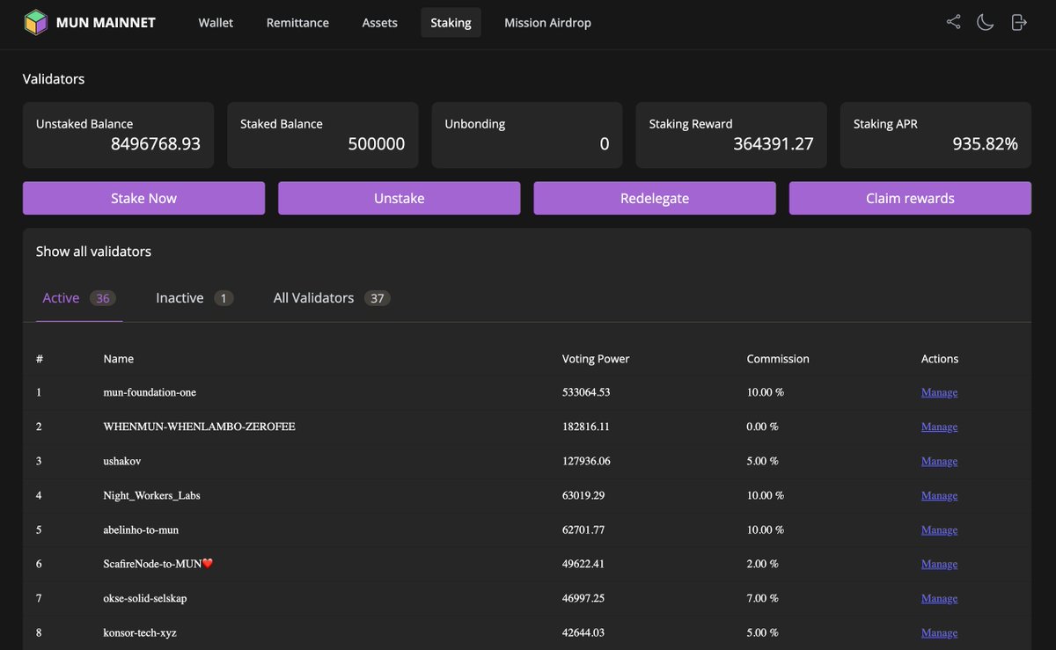
Task: Select the Staking nav tab
Action: tap(451, 23)
